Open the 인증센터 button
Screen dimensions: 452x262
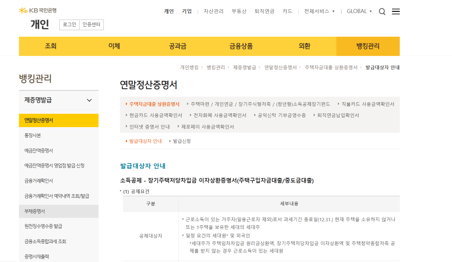[91, 25]
